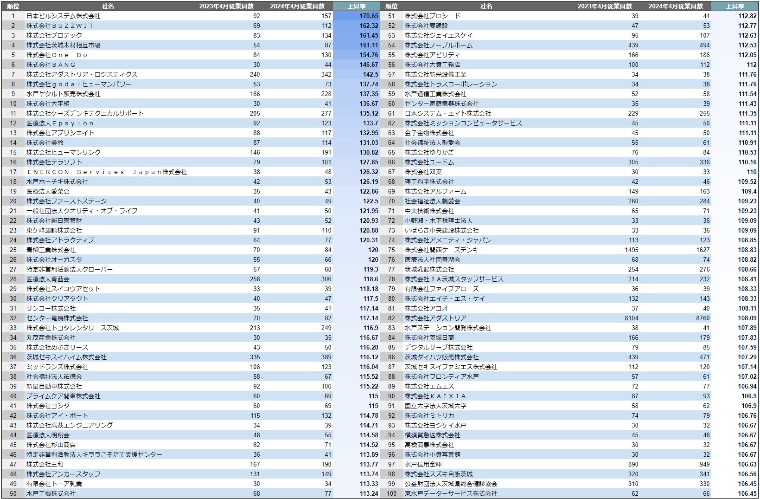Click the 170.65 growth rate value

369,16
